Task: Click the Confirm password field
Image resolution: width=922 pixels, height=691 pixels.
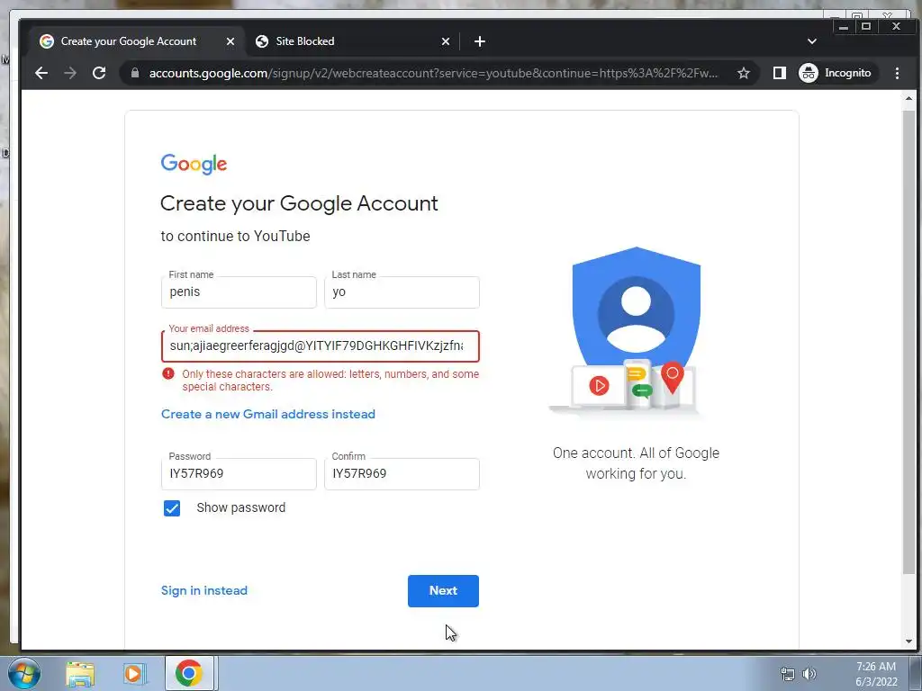Action: 402,473
